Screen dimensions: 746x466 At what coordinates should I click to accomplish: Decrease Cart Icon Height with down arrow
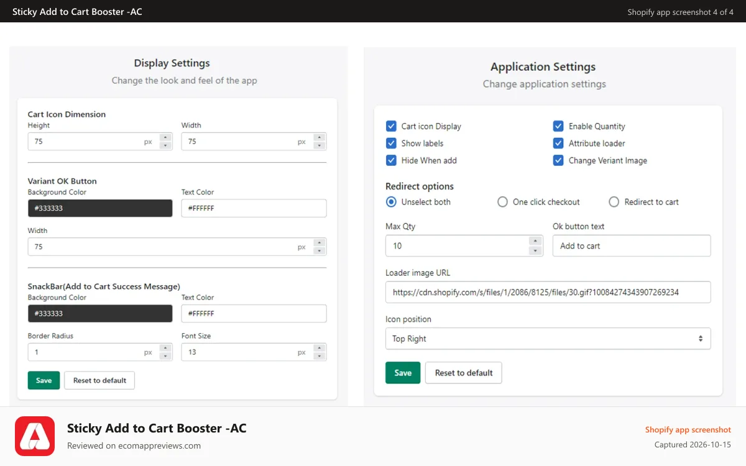click(165, 145)
